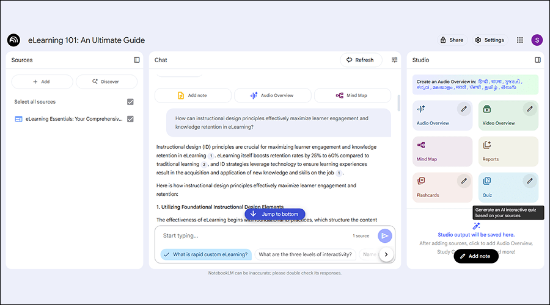Screen dimensions: 550x305
Task: Select the rapid custom eLearning suggestion
Action: pyautogui.click(x=205, y=254)
